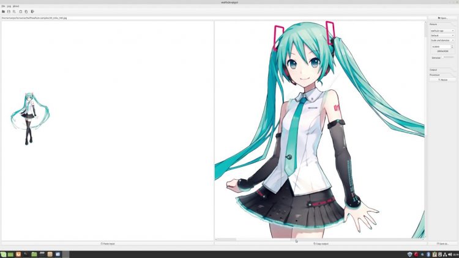Expand the Picture section header
The height and width of the screenshot is (258, 459).
tap(433, 24)
